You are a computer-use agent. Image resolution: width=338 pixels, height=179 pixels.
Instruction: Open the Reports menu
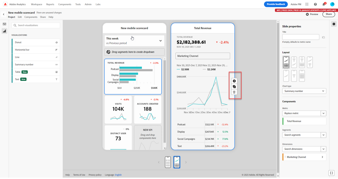[50, 4]
